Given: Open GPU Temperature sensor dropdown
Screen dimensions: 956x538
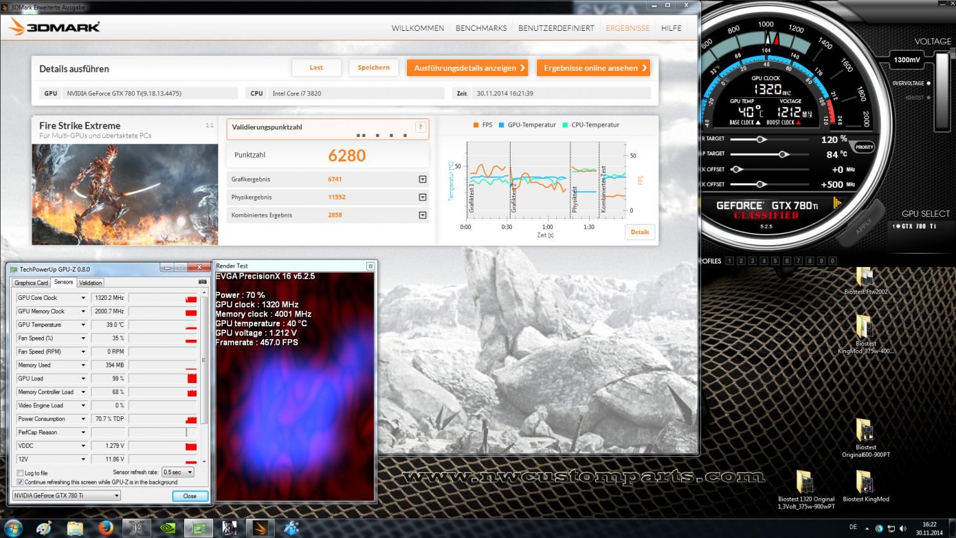Looking at the screenshot, I should point(83,325).
